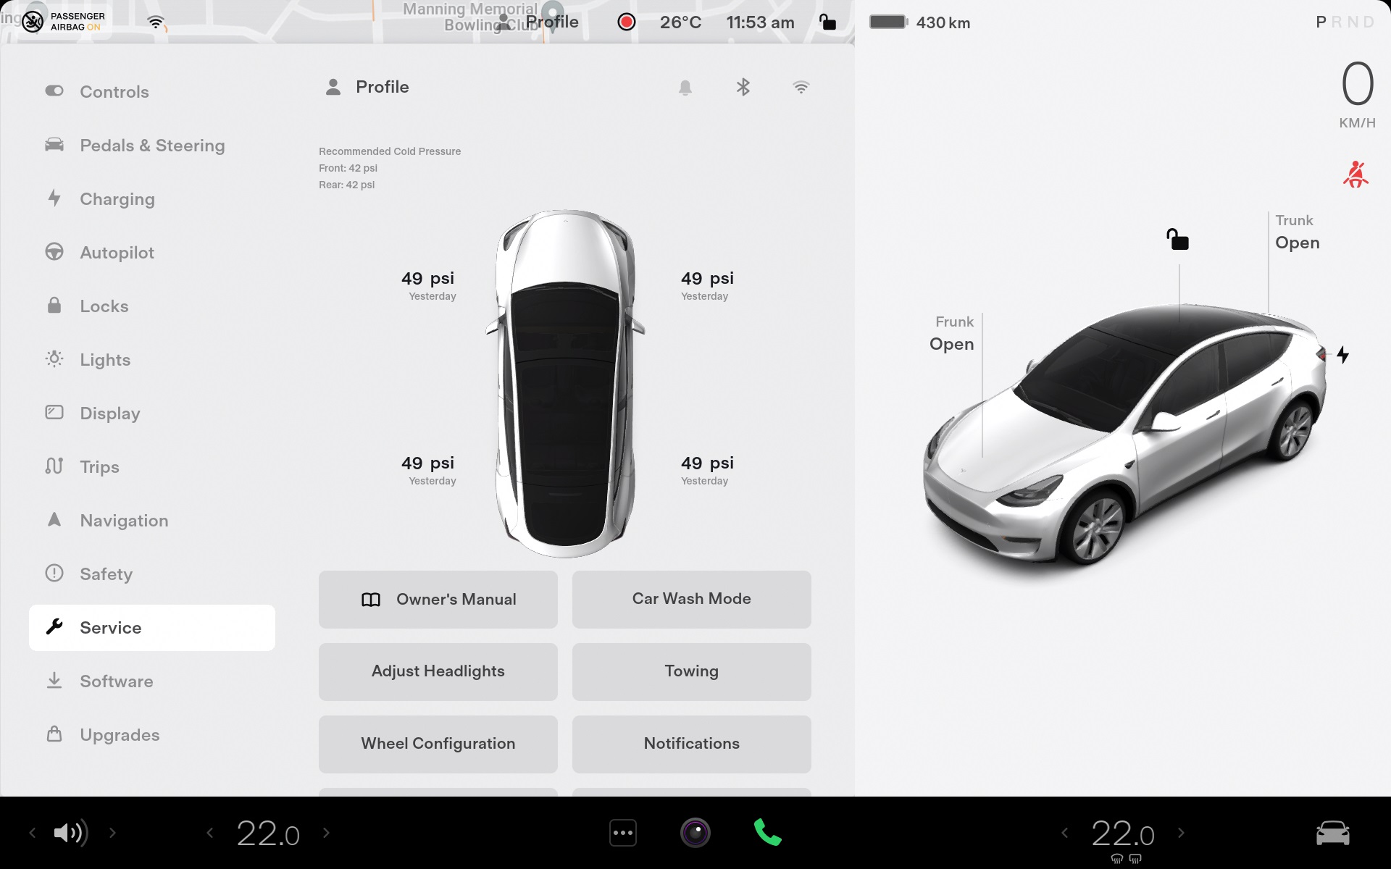Open the Controls menu
Screen dimensions: 1391x869
114,92
